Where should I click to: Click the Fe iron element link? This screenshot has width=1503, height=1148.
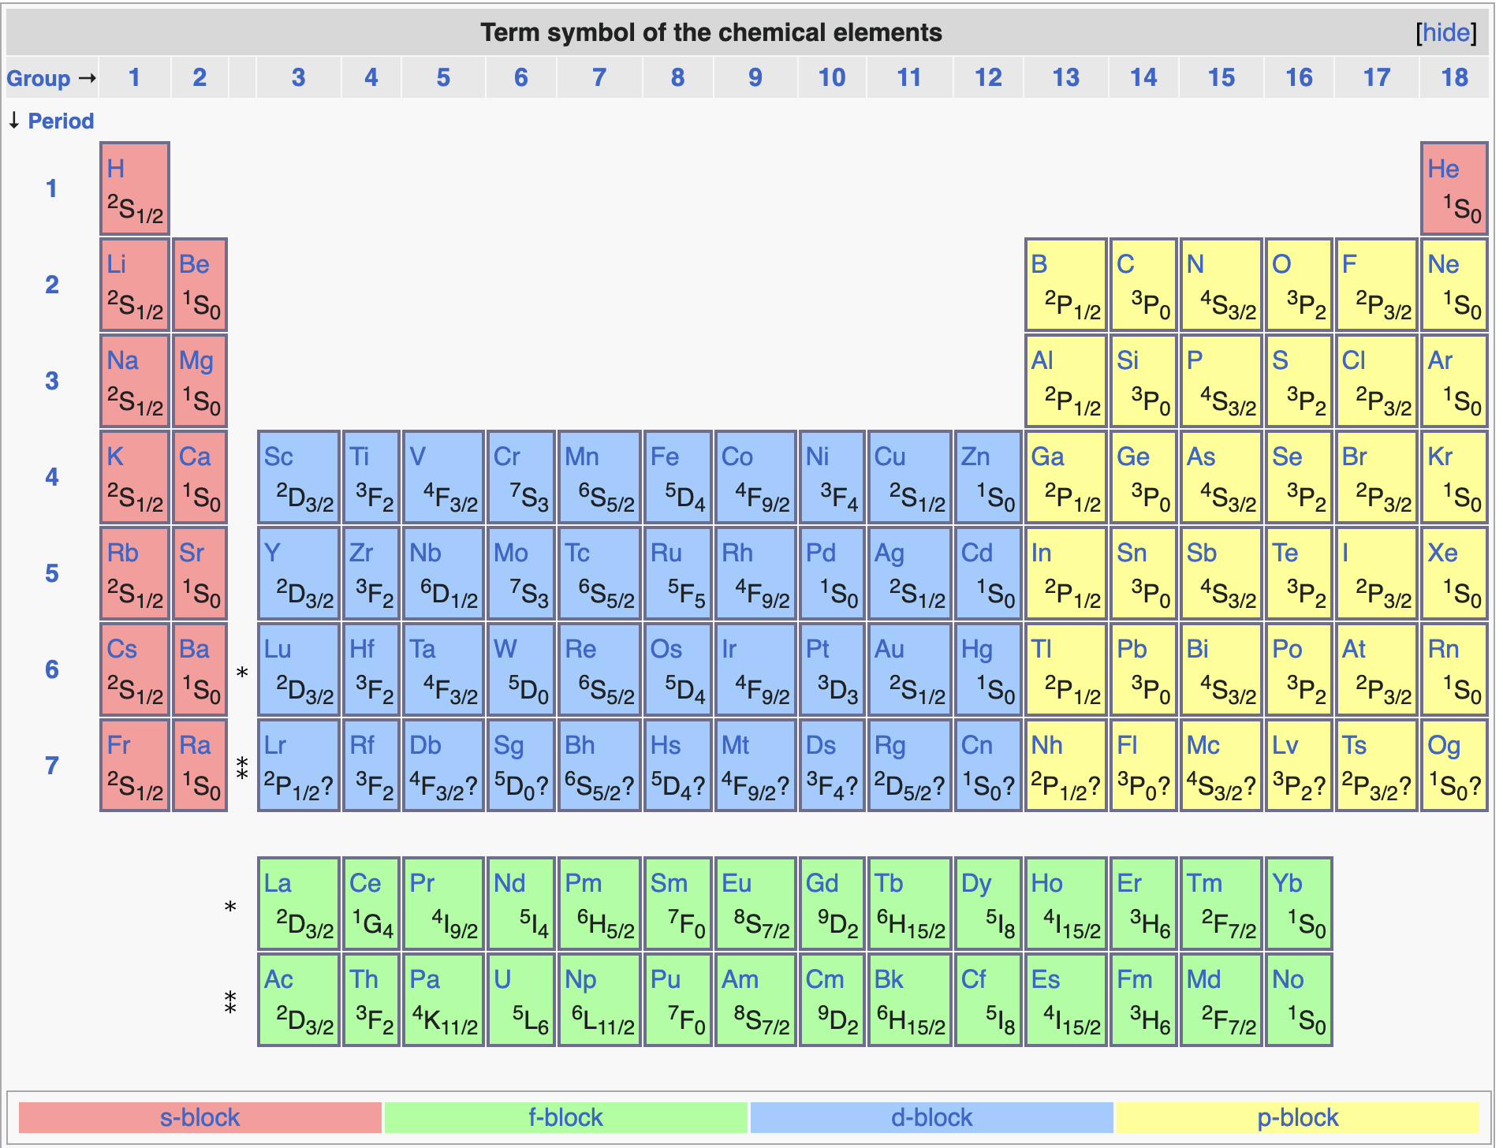(665, 457)
